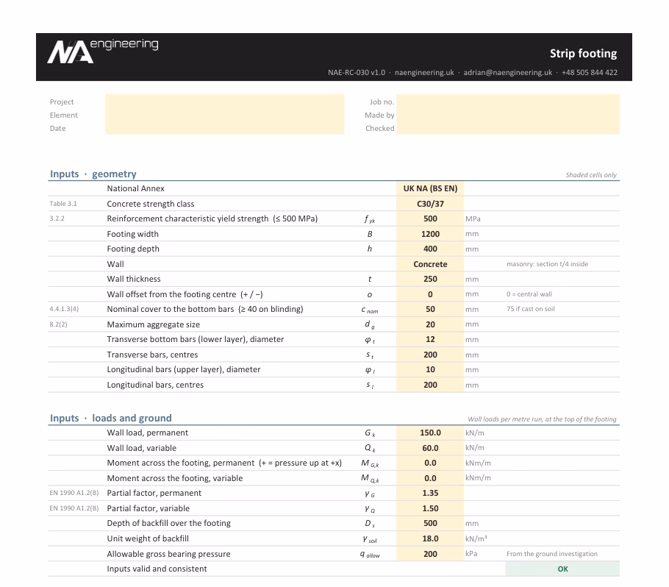Select the Made by input cell
Viewport: 669px width, 587px height.
pos(508,115)
